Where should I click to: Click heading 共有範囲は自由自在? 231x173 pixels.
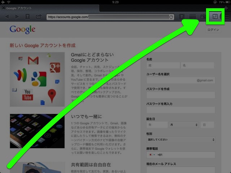(x=91, y=165)
